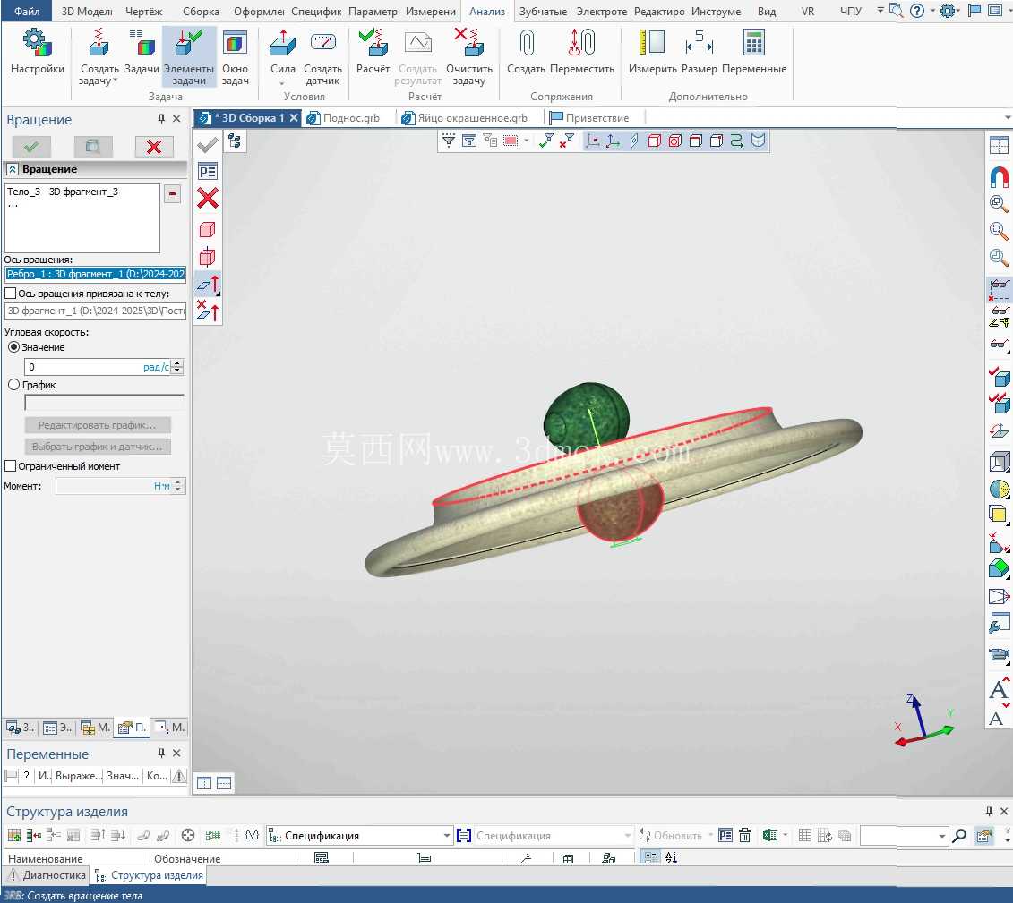This screenshot has height=903, width=1013.
Task: Toggle Элементы задачи ribbon button
Action: point(188,58)
